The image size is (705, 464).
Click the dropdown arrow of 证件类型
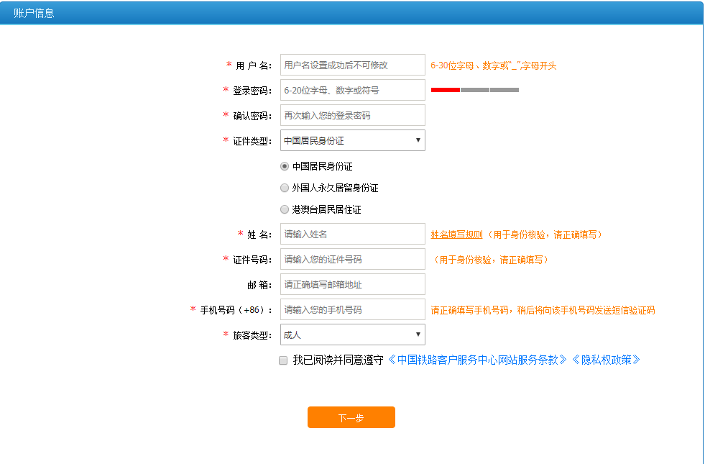(x=418, y=140)
